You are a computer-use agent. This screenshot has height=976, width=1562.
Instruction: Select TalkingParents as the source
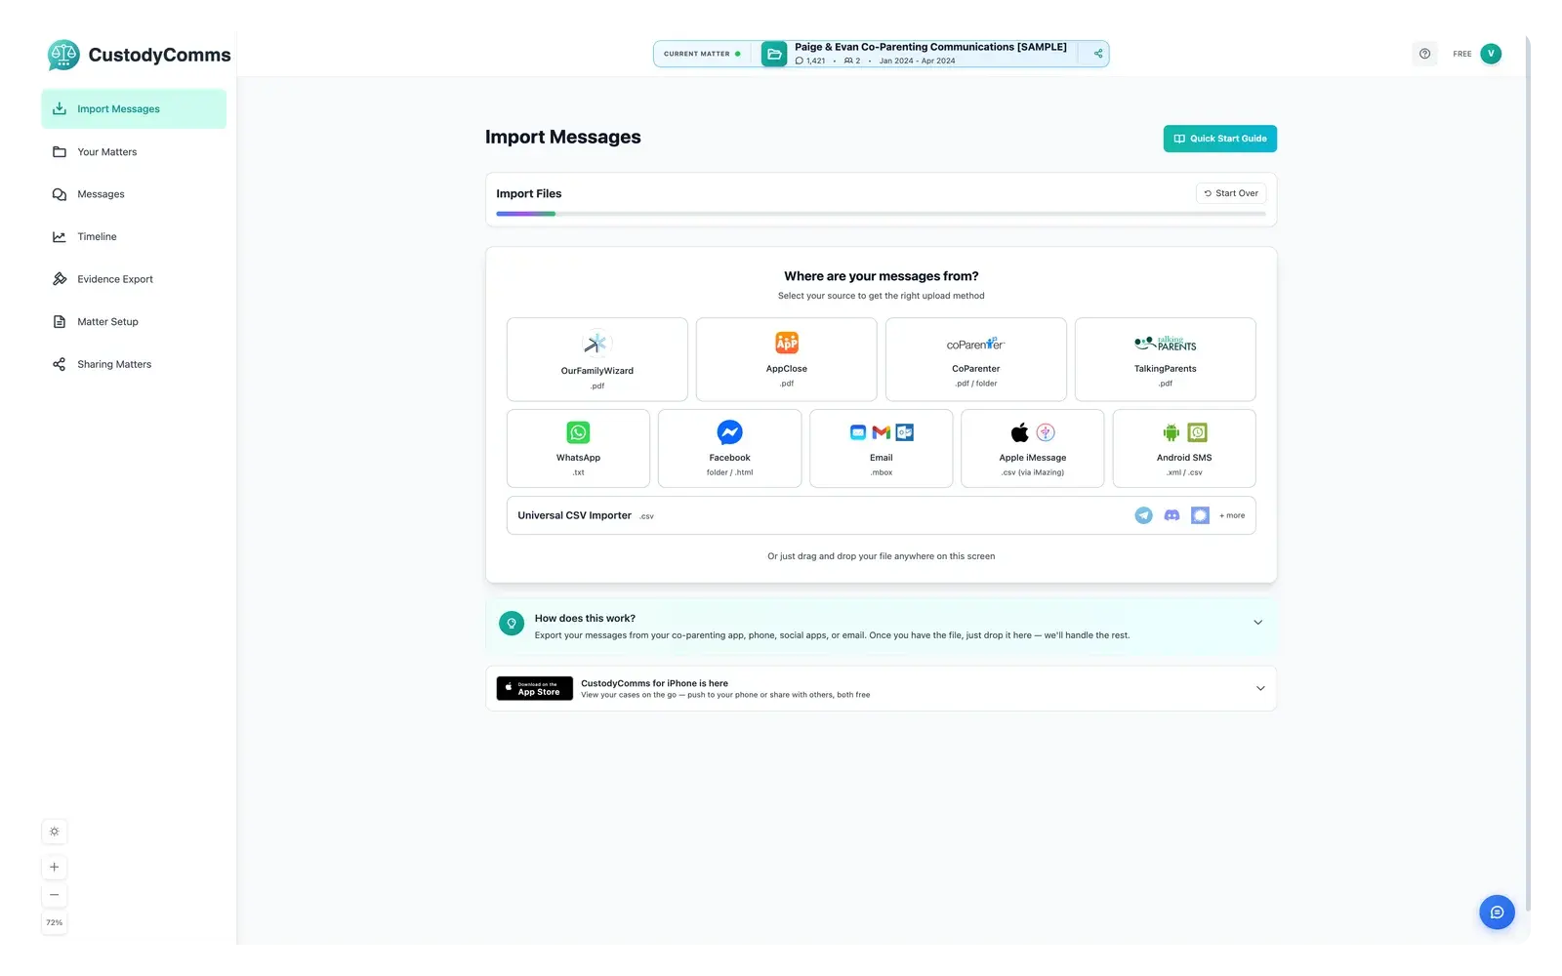[x=1166, y=359]
